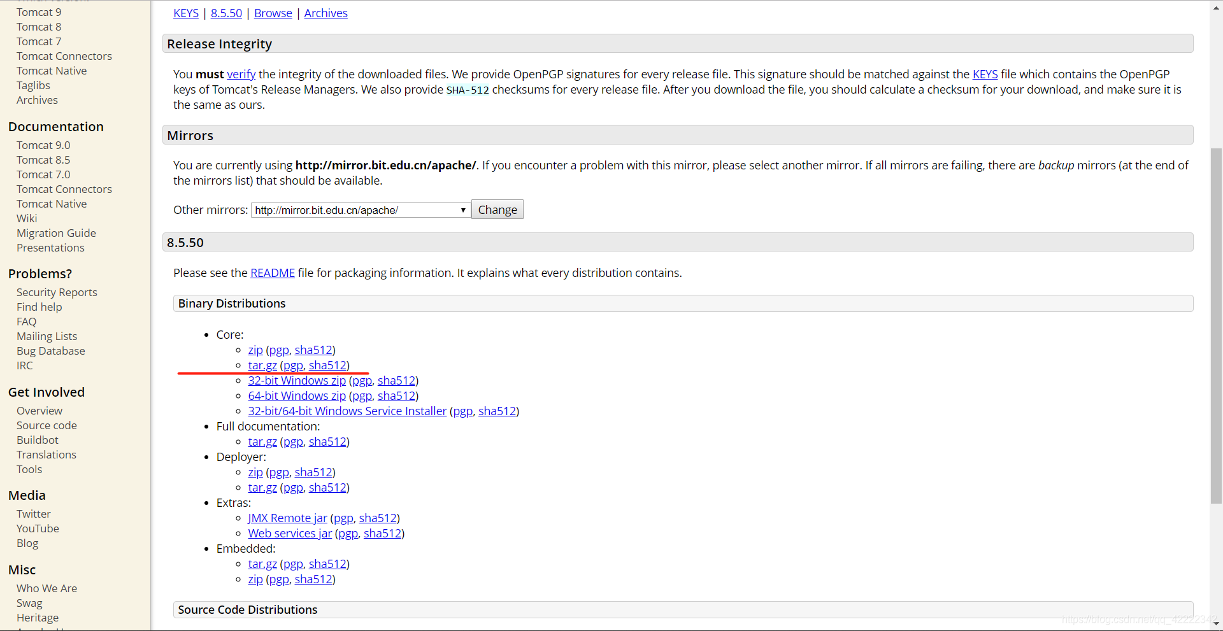Open Buildbot link

tap(38, 440)
